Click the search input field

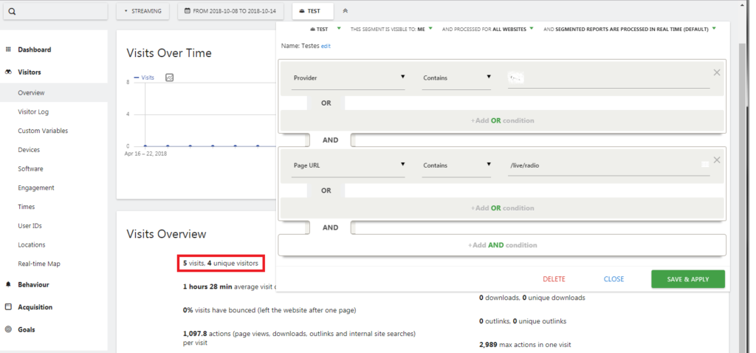click(x=55, y=12)
